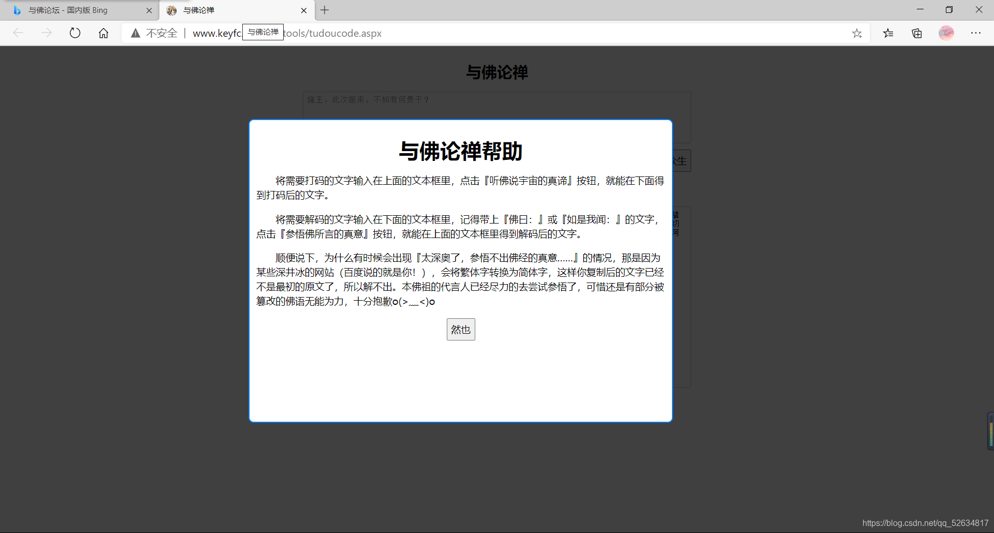Select the 与佛论禅 browser tab
This screenshot has width=994, height=533.
[236, 10]
